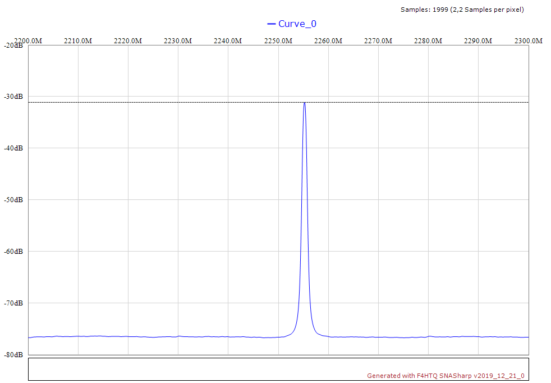551x383 pixels.
Task: Click the dotted peak marker line
Action: tap(168, 102)
